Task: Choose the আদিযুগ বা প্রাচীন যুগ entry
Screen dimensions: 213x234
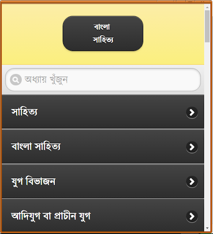Action: (x=103, y=216)
